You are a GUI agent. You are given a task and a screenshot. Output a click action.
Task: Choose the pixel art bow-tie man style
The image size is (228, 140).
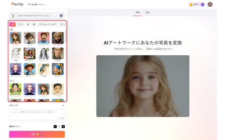44,38
